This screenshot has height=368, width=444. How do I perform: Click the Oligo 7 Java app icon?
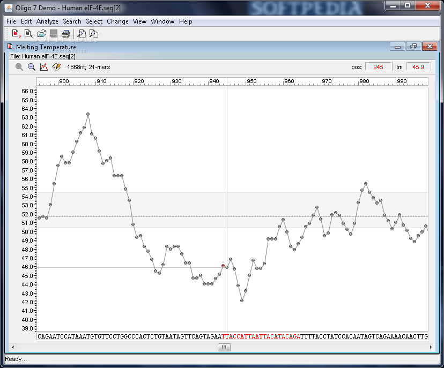(9, 8)
